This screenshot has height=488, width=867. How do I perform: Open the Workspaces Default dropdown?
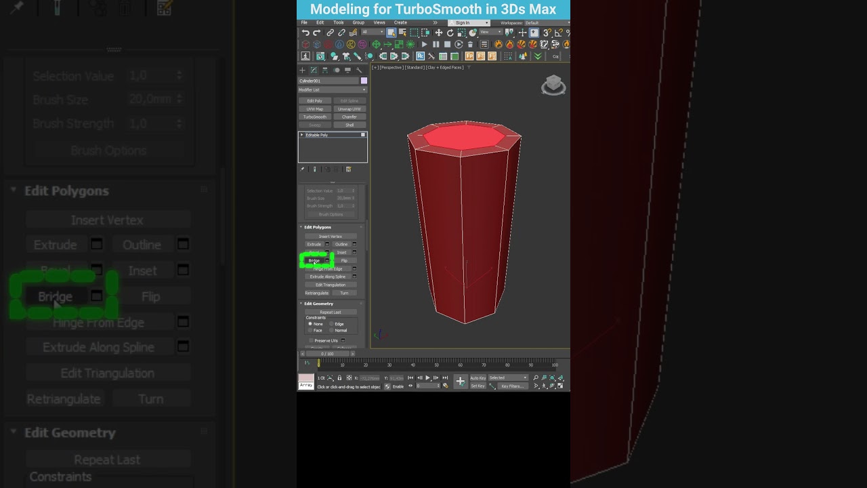pyautogui.click(x=547, y=22)
